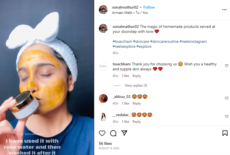
Task: Open the Armaan Malik • Tu / You audio link
Action: coord(130,13)
